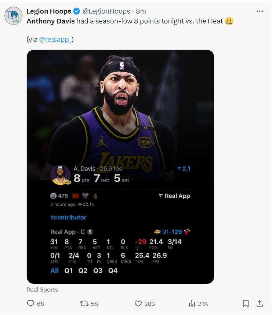The image size is (272, 315).
Task: Click the Legion Hoops display name
Action: point(49,11)
